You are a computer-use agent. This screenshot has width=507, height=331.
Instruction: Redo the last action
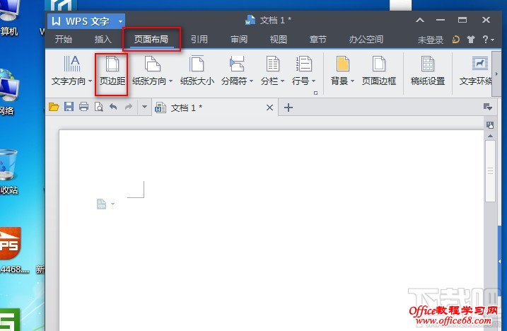pyautogui.click(x=129, y=107)
